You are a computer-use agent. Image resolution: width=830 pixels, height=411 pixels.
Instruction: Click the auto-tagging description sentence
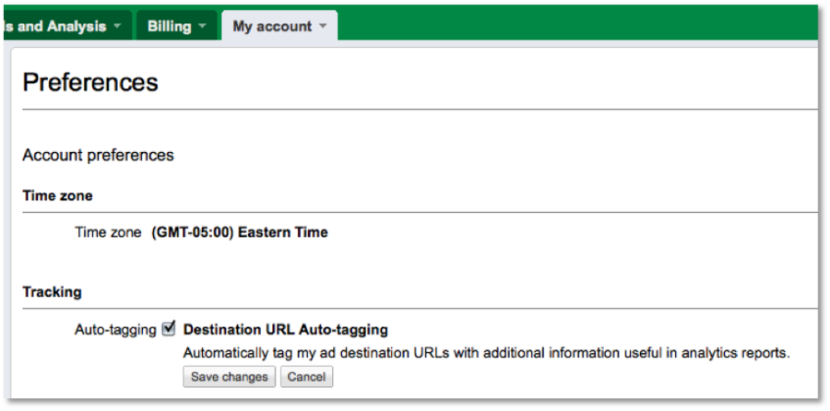pos(487,352)
